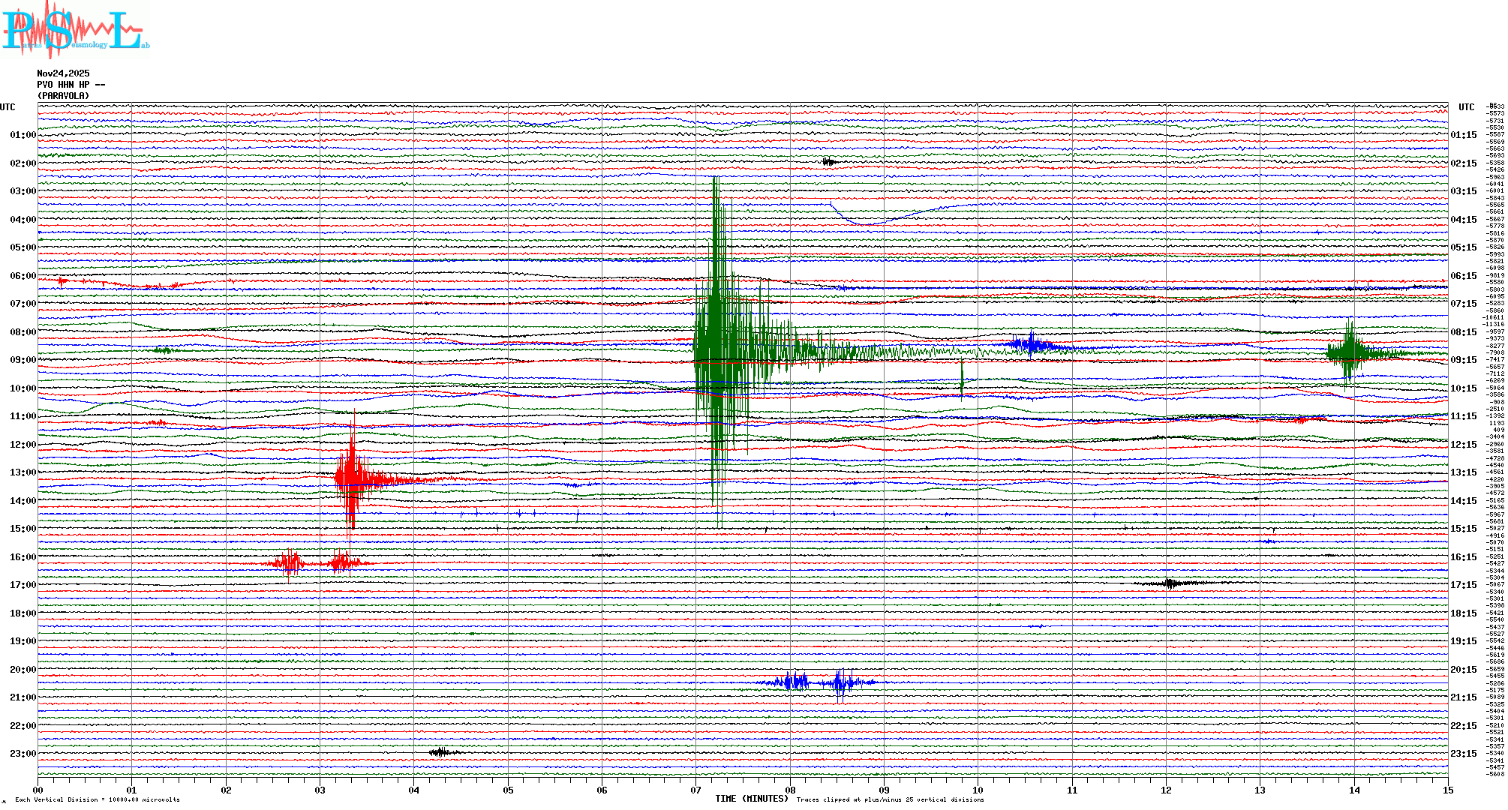The width and height of the screenshot is (1508, 810).
Task: Click the traces clipped footnote text
Action: pyautogui.click(x=890, y=799)
